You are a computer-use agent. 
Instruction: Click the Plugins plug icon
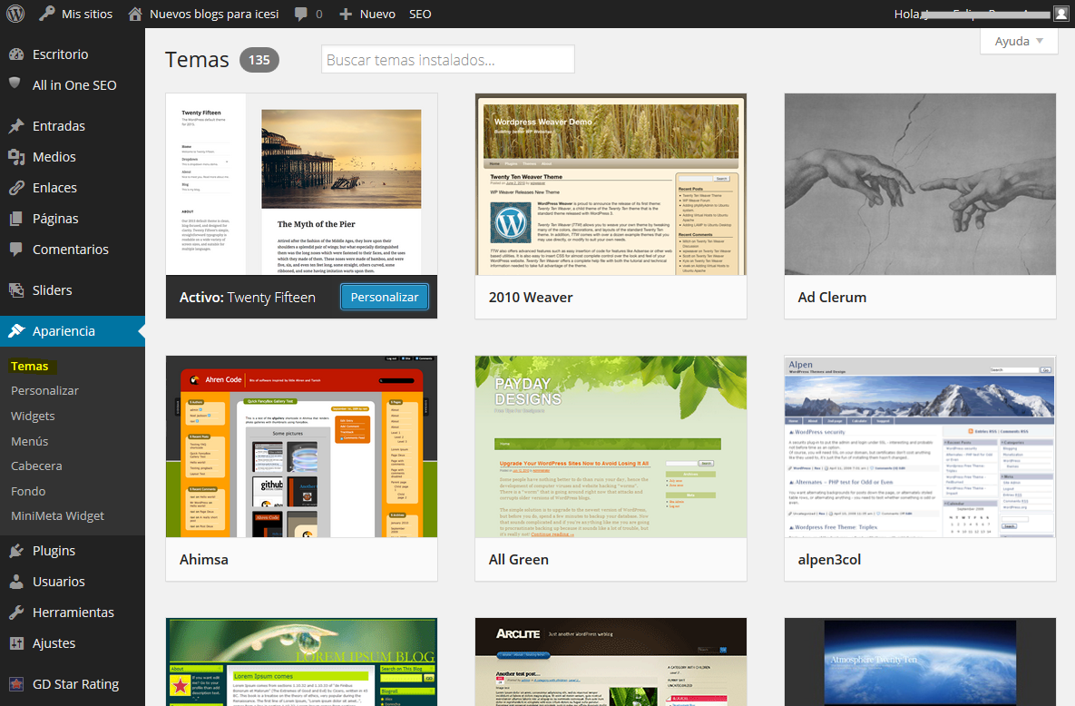pos(15,551)
